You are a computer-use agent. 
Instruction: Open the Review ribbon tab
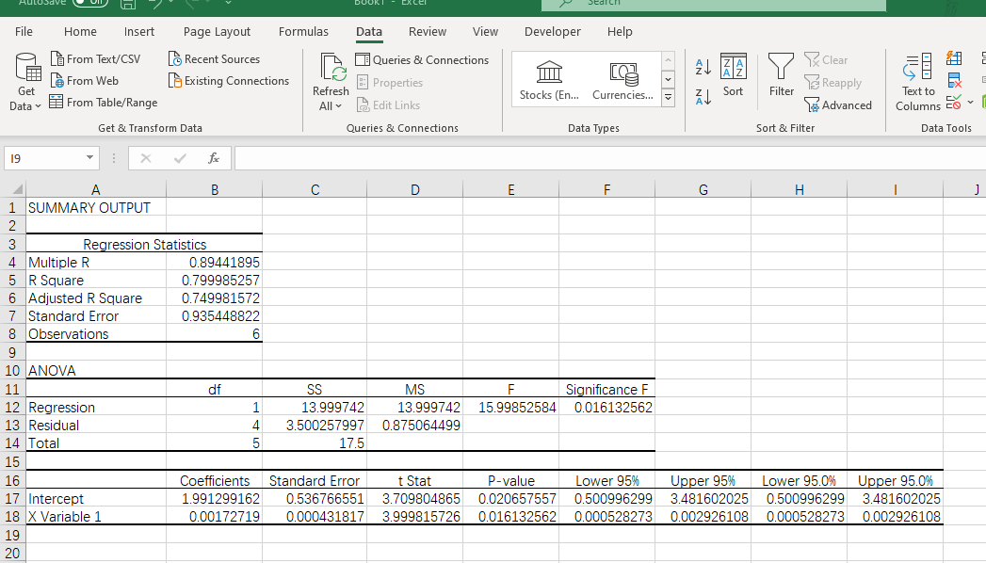click(428, 31)
